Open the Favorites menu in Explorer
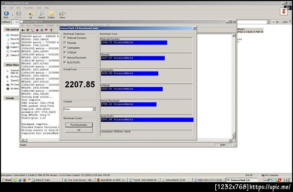 coord(28,8)
